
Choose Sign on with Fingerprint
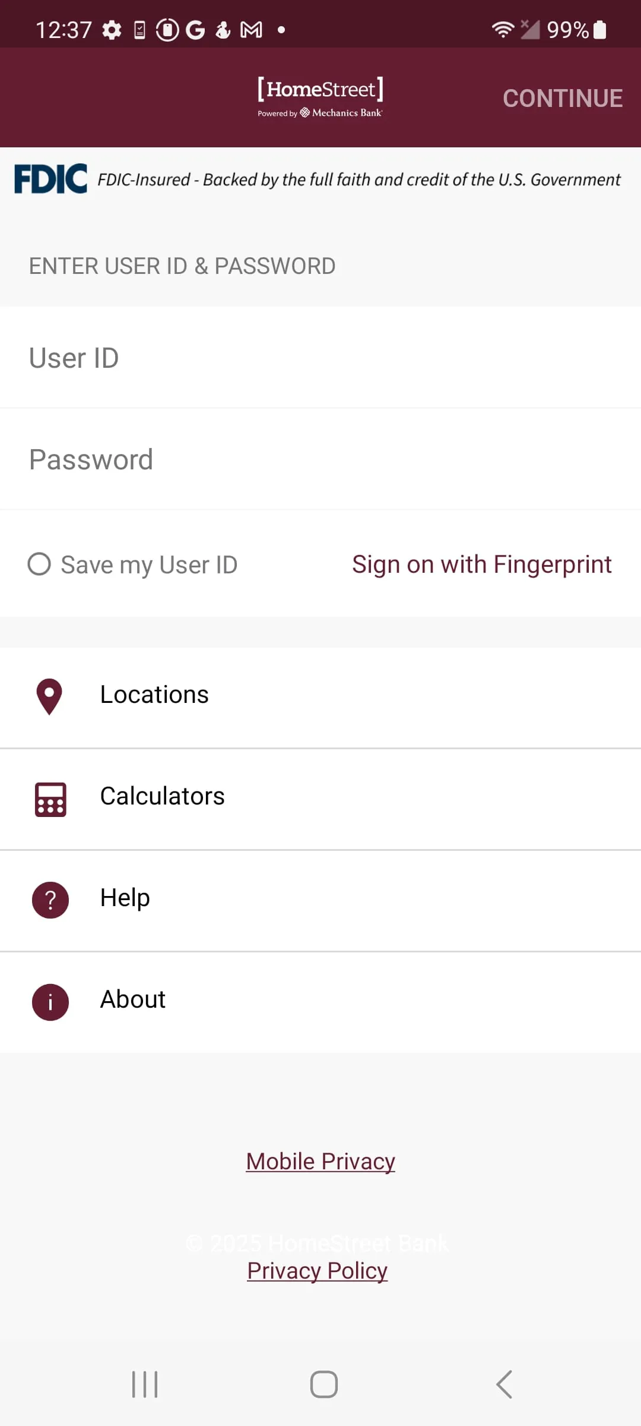pyautogui.click(x=481, y=564)
